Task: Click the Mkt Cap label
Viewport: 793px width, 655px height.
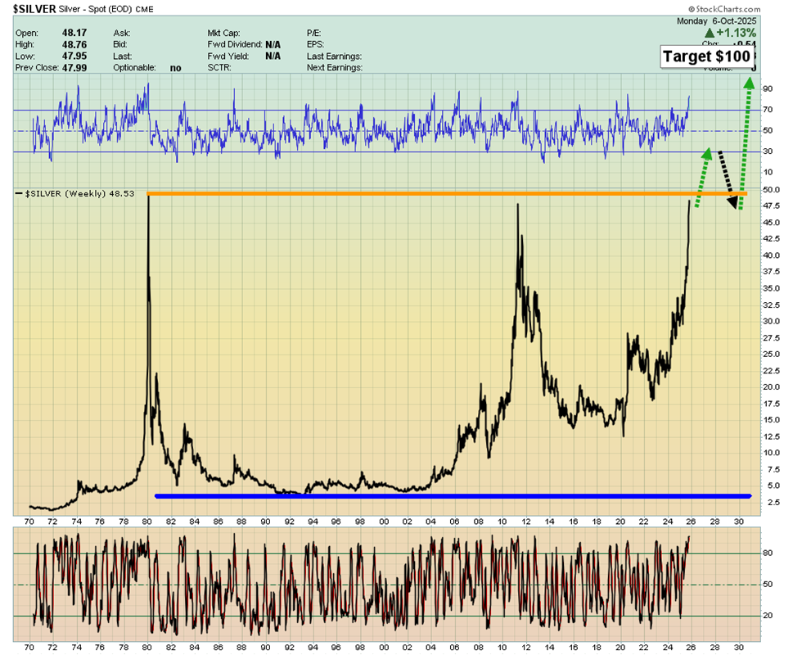Action: (x=224, y=33)
